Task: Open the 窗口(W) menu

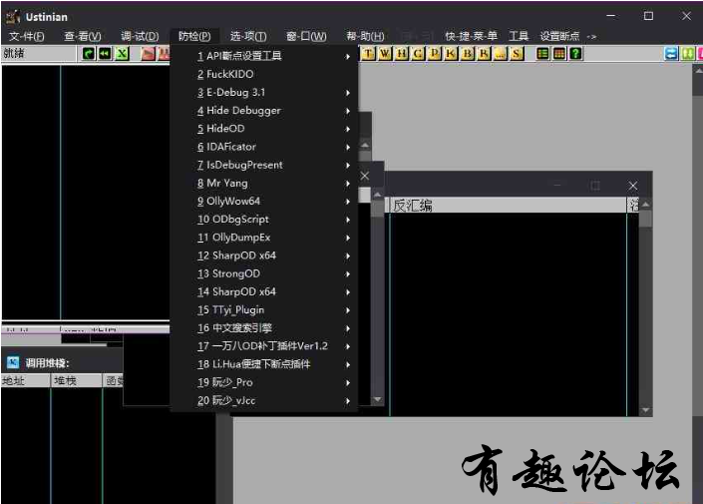Action: [x=306, y=36]
